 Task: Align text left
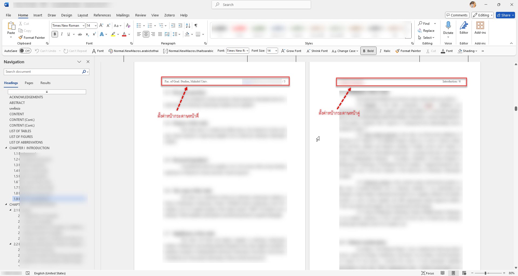[139, 34]
